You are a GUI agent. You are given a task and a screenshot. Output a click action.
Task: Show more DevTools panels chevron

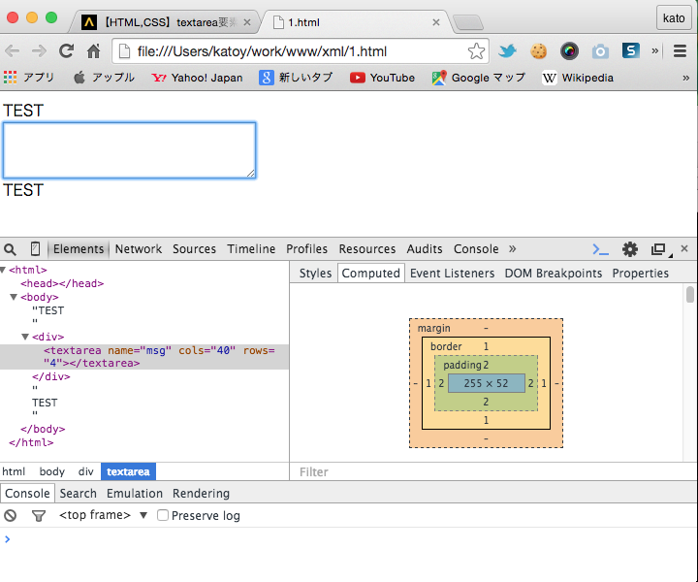[x=513, y=249]
